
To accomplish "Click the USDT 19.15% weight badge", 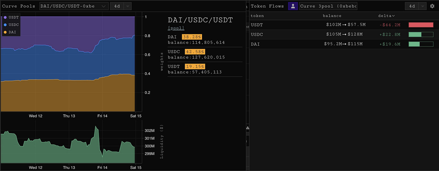I will tap(195, 66).
